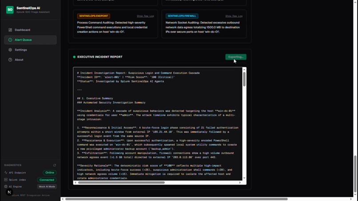Screen dimensions: 358x201
Task: Click the page vertical scrollbar thumb
Action: [355, 174]
